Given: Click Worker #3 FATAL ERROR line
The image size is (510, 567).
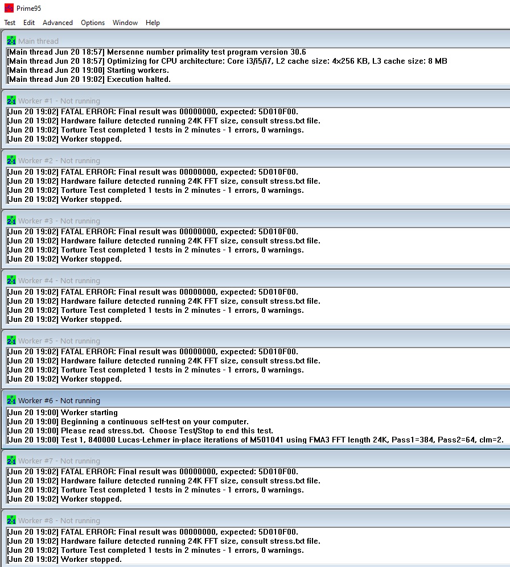Looking at the screenshot, I should click(153, 232).
